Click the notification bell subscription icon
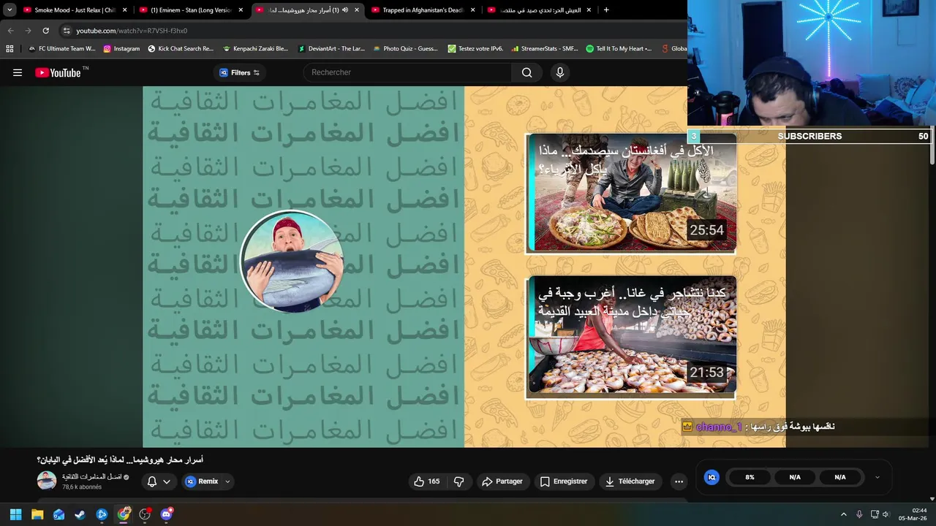The height and width of the screenshot is (526, 936). (x=152, y=481)
